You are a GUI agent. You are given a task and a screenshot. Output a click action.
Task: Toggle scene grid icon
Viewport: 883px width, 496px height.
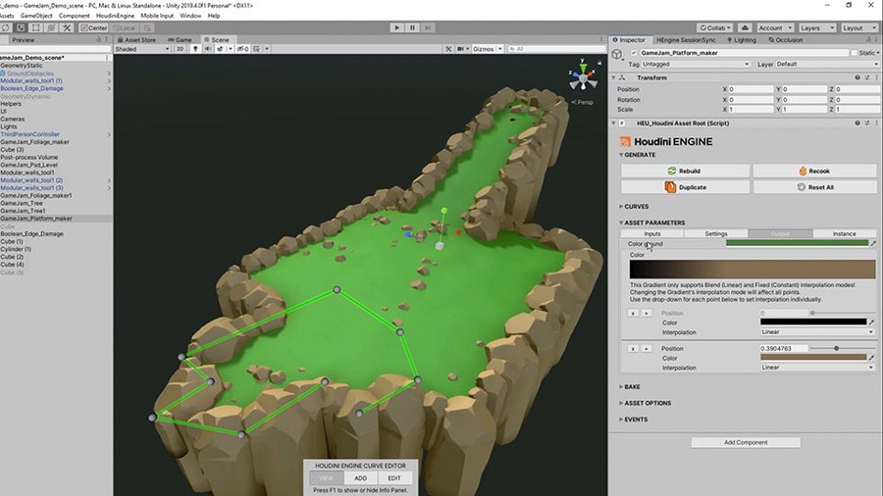(259, 49)
